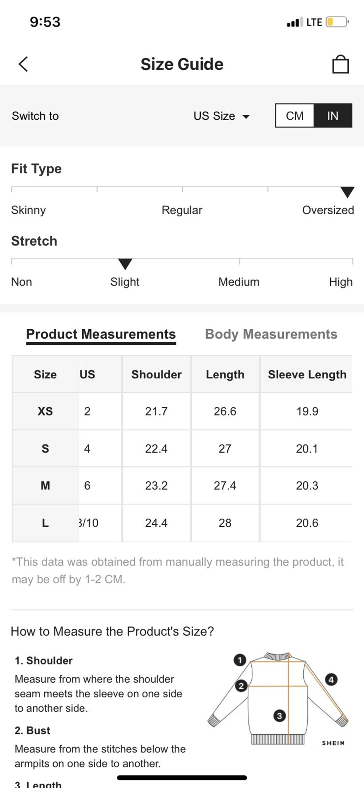Screen dimensions: 364x788
Task: Tap the SHEIN sweater measurement diagram
Action: 278,699
